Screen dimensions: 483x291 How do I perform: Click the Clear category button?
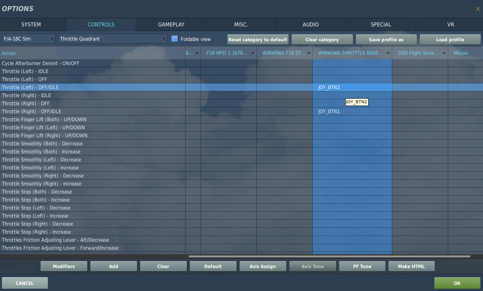coord(322,39)
